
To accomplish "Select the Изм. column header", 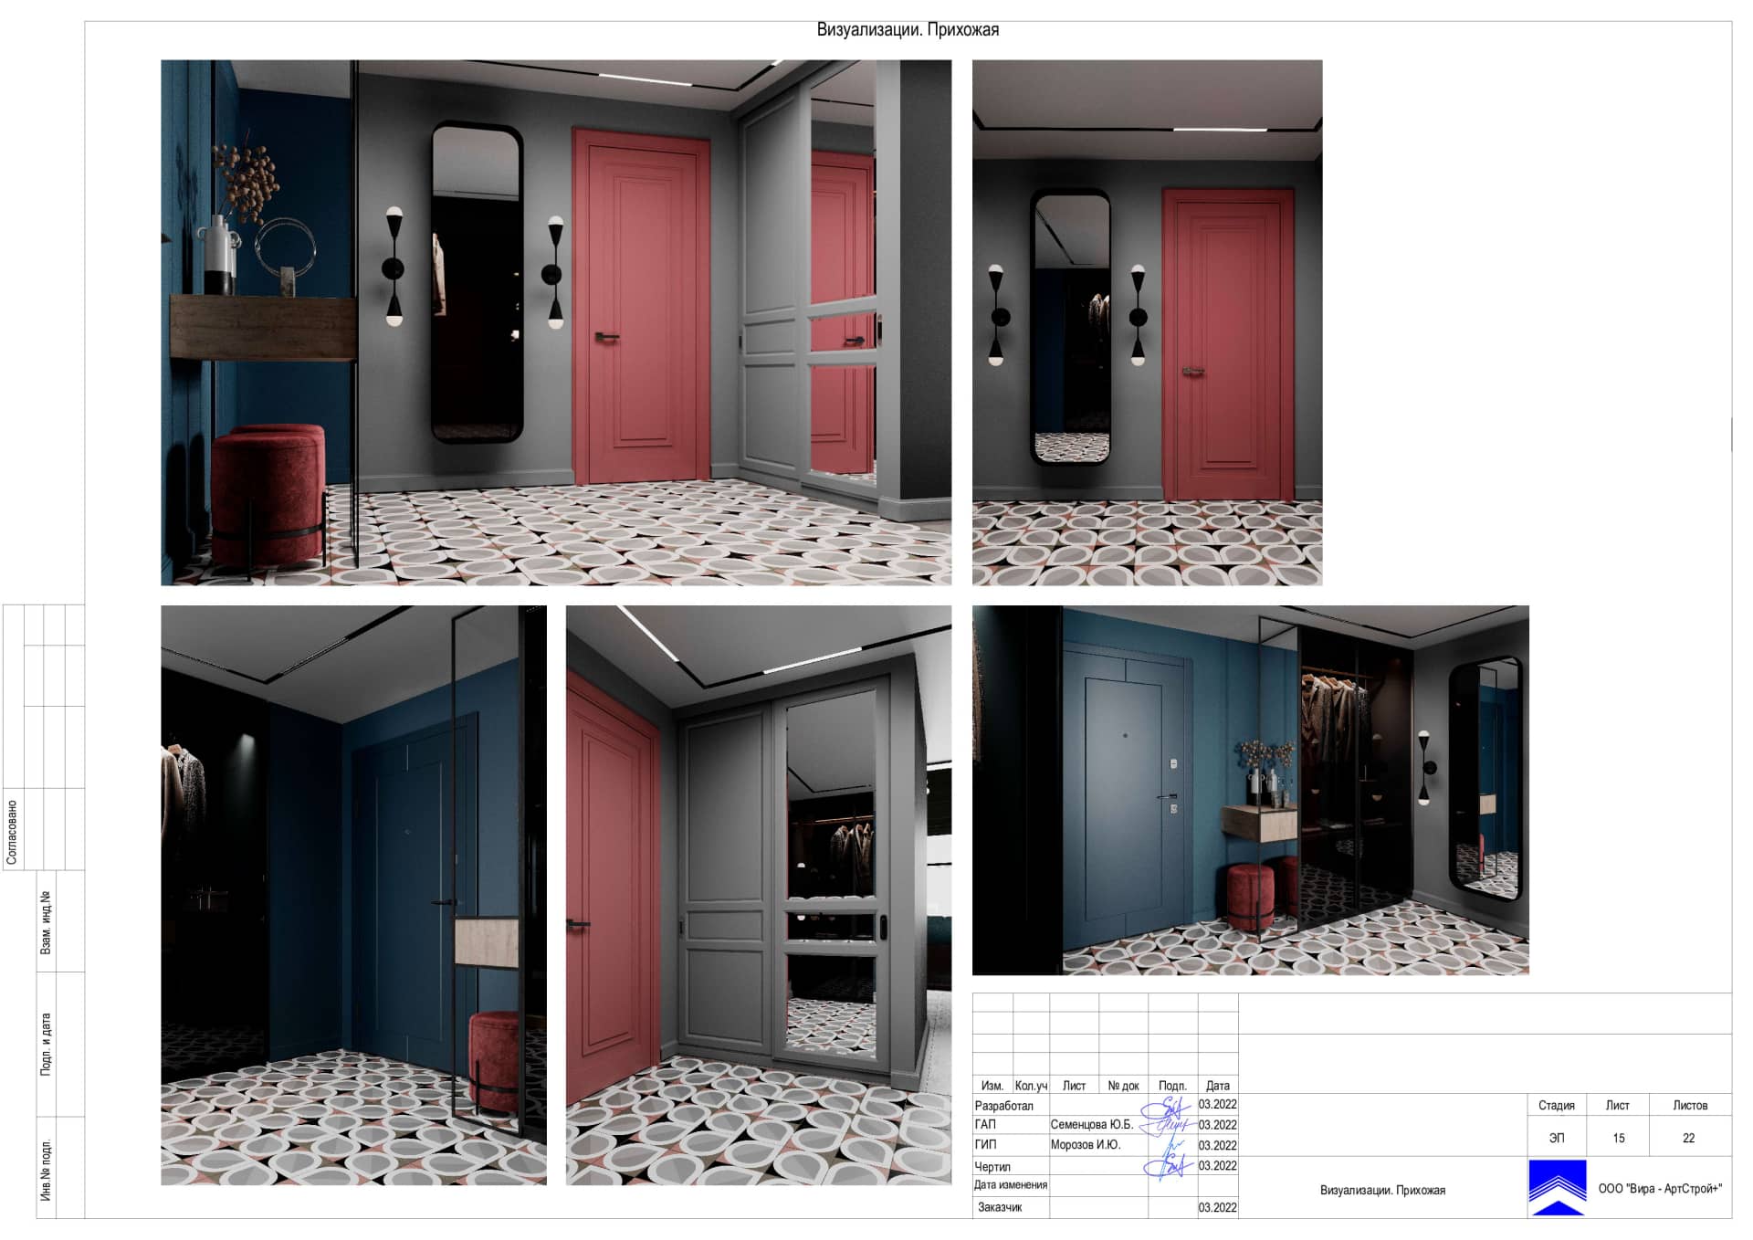I will (992, 1086).
